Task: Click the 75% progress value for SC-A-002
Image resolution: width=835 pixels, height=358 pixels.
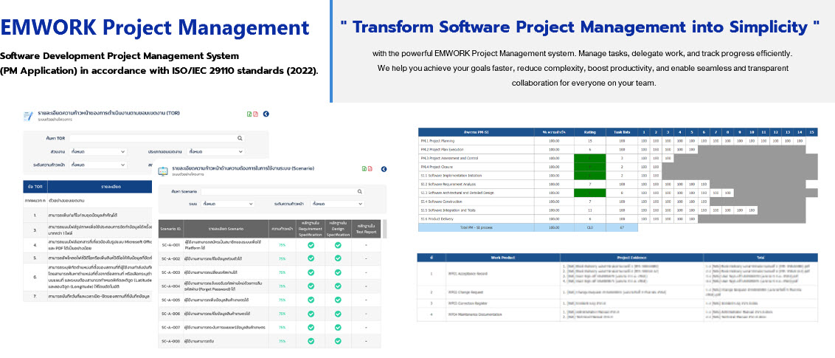Action: pyautogui.click(x=283, y=259)
